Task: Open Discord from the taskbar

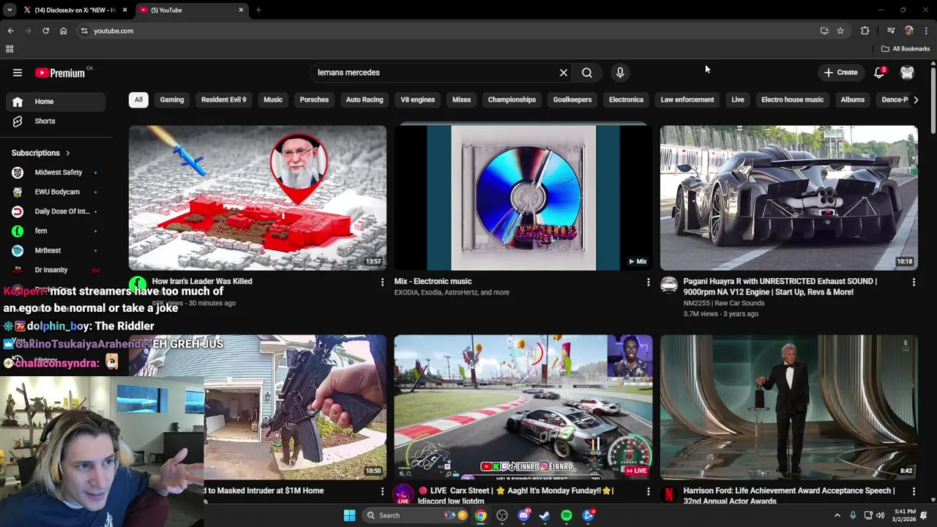Action: pyautogui.click(x=523, y=515)
